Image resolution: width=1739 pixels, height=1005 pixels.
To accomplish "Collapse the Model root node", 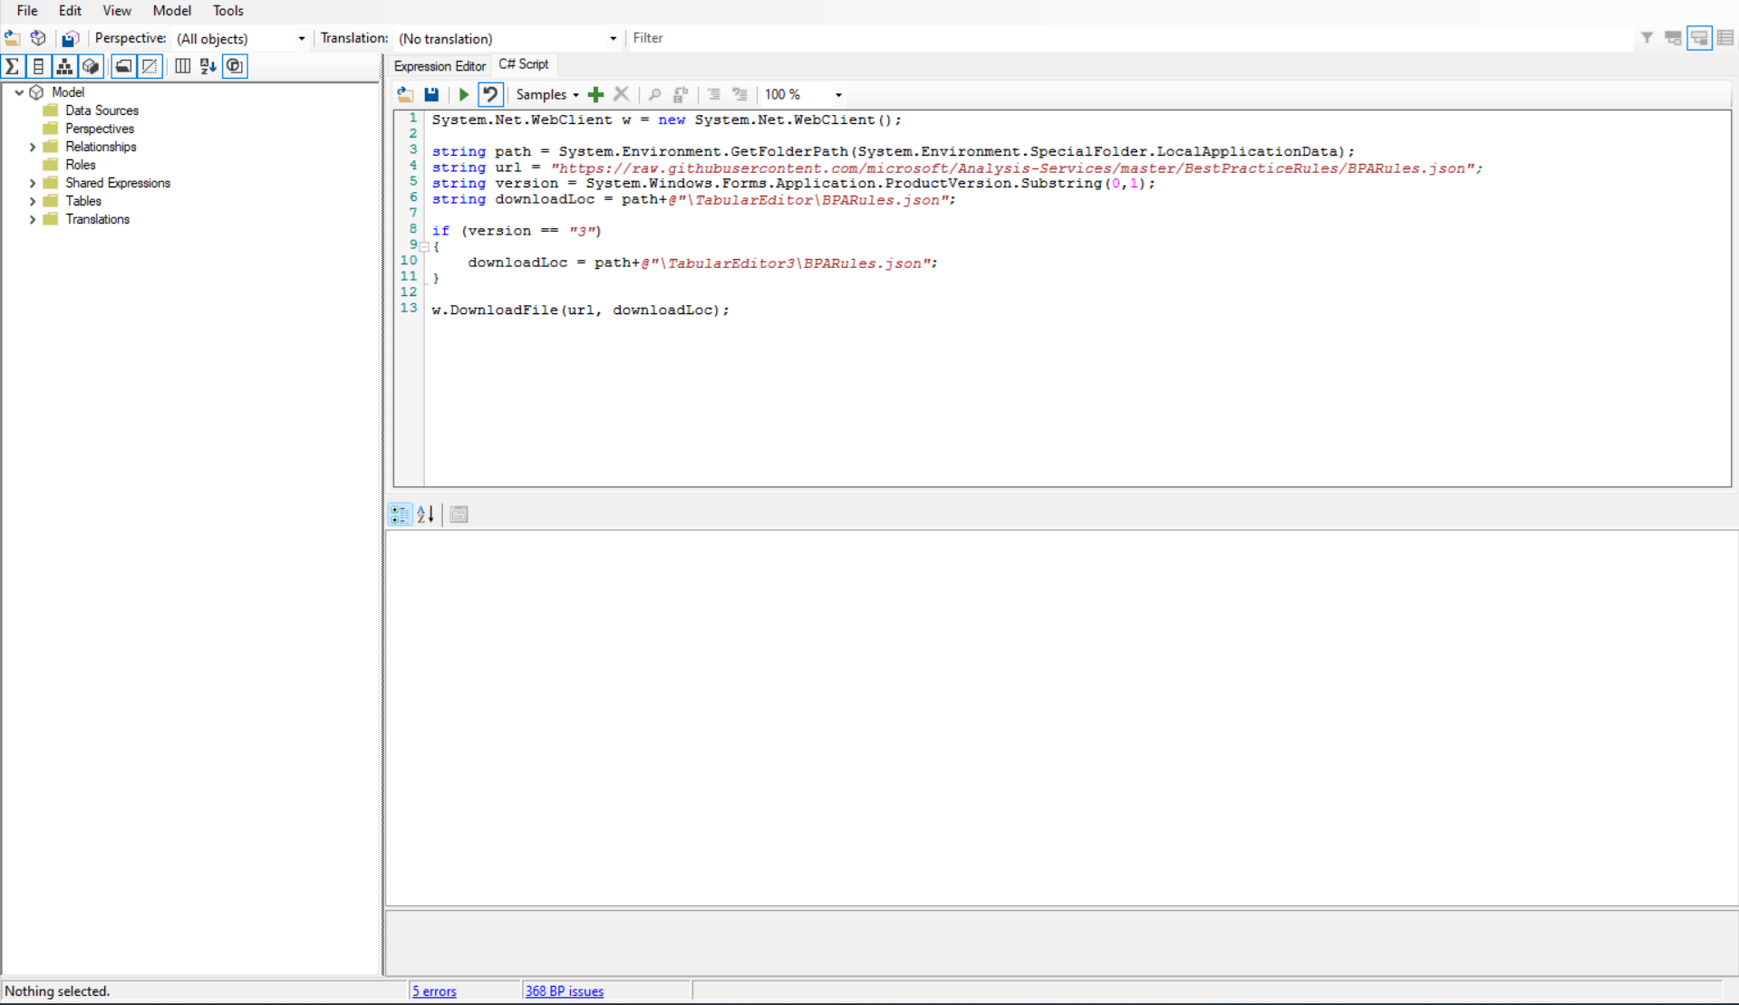I will pyautogui.click(x=19, y=92).
